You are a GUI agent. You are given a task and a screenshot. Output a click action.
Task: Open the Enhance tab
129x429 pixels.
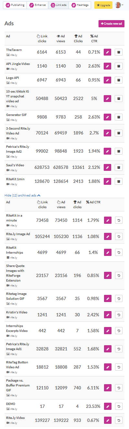(37, 5)
